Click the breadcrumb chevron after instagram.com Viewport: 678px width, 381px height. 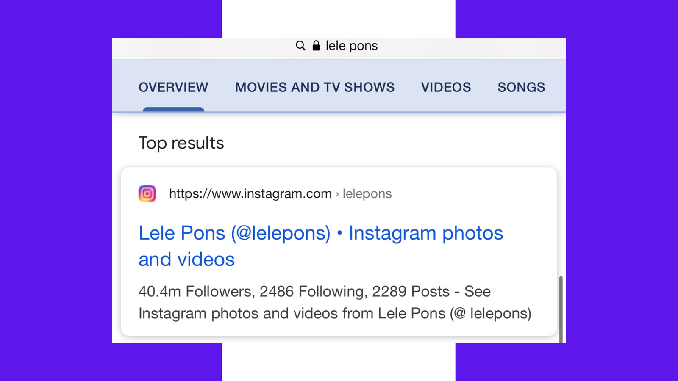coord(337,194)
